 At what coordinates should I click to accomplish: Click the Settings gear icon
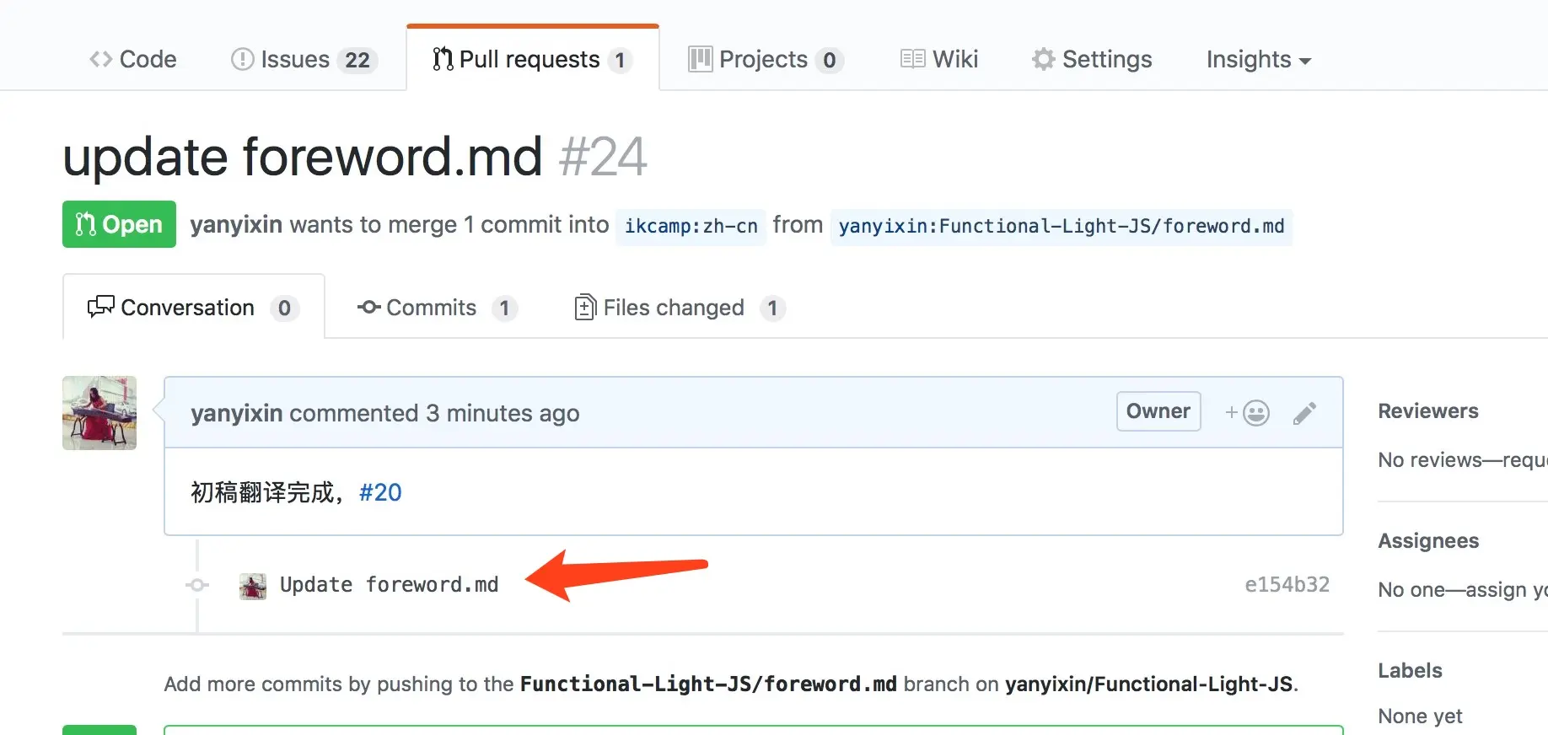(1043, 59)
